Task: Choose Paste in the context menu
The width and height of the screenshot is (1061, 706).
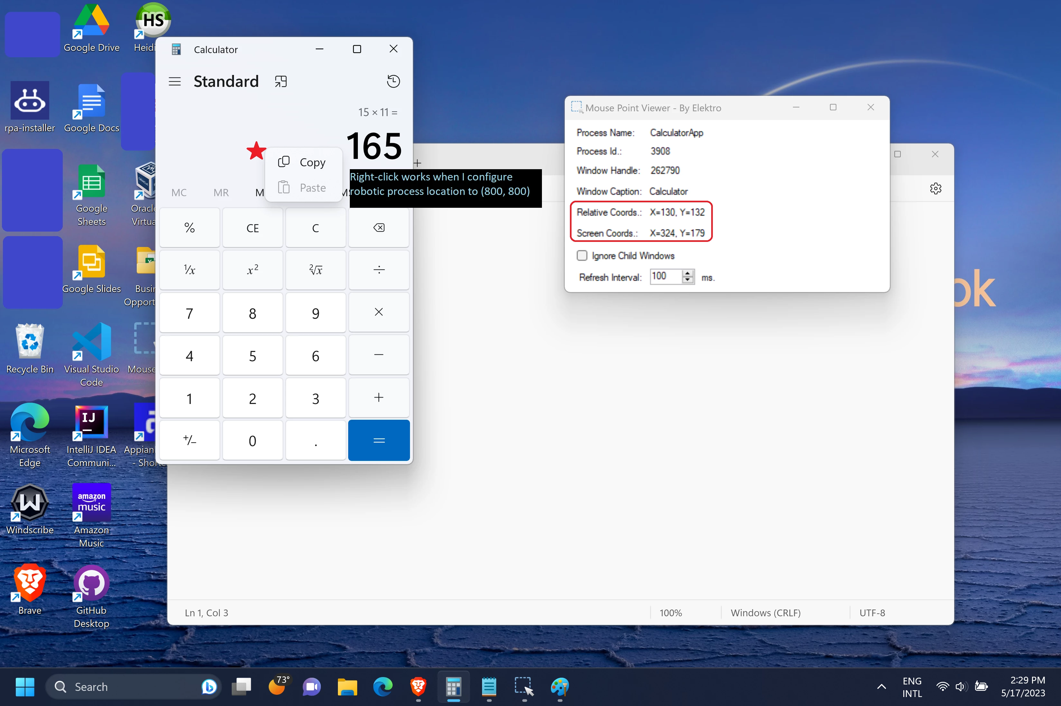Action: (x=304, y=187)
